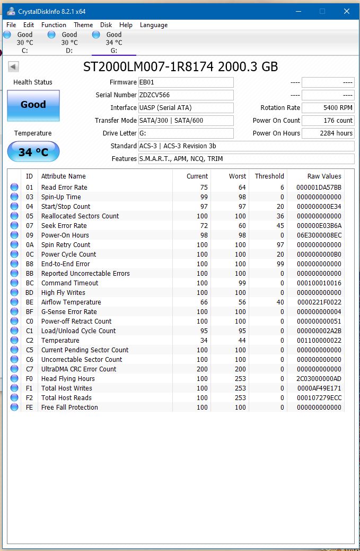360x551 pixels.
Task: Click the status dot for Reported Uncorrectable Errors
Action: coord(14,274)
